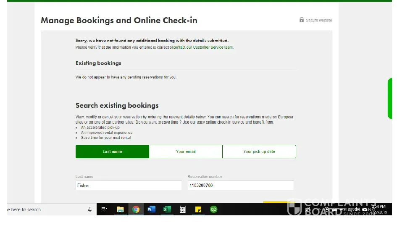Click the microphone icon in search box

[x=90, y=209]
